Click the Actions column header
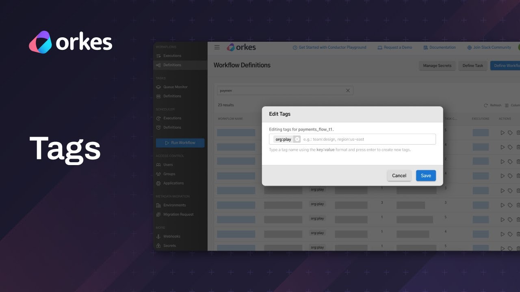The image size is (520, 292). [x=505, y=119]
